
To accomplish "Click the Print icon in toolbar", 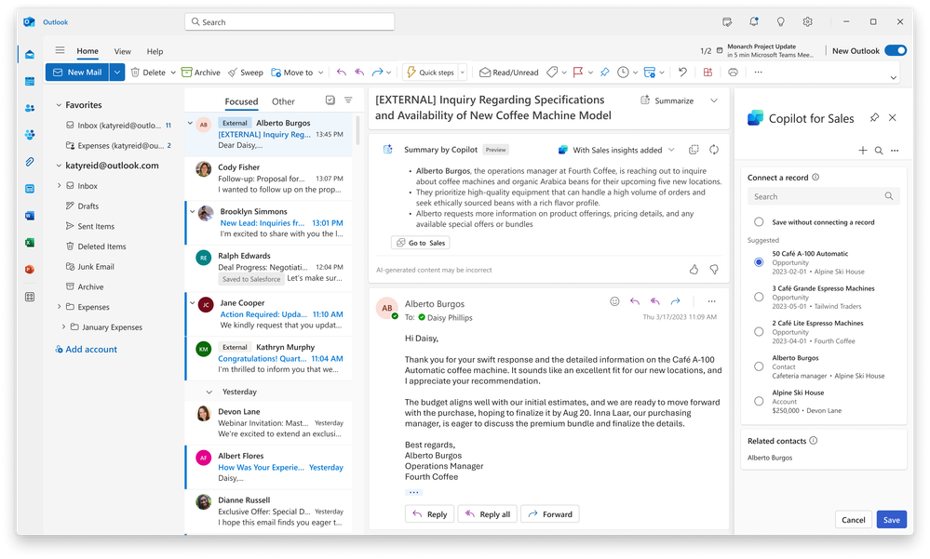I will pyautogui.click(x=733, y=73).
